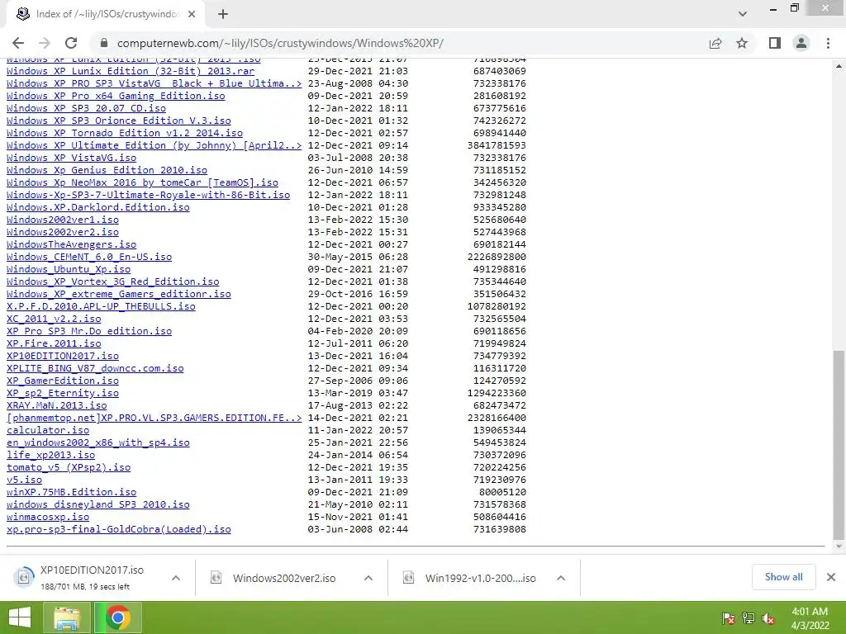This screenshot has width=846, height=634.
Task: Open the side panel icon
Action: pyautogui.click(x=775, y=43)
